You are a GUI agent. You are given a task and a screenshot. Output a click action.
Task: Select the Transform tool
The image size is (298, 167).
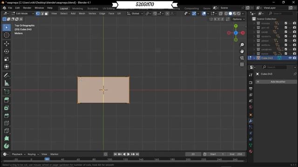click(x=7, y=66)
